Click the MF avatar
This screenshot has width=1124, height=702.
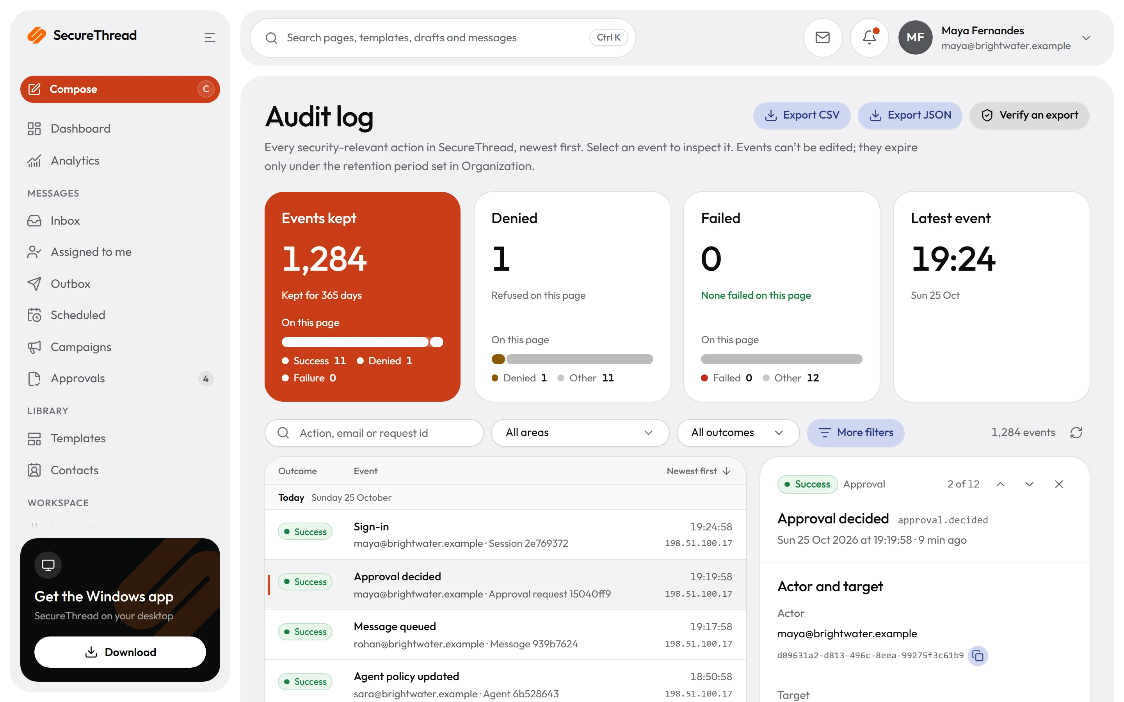coord(915,37)
